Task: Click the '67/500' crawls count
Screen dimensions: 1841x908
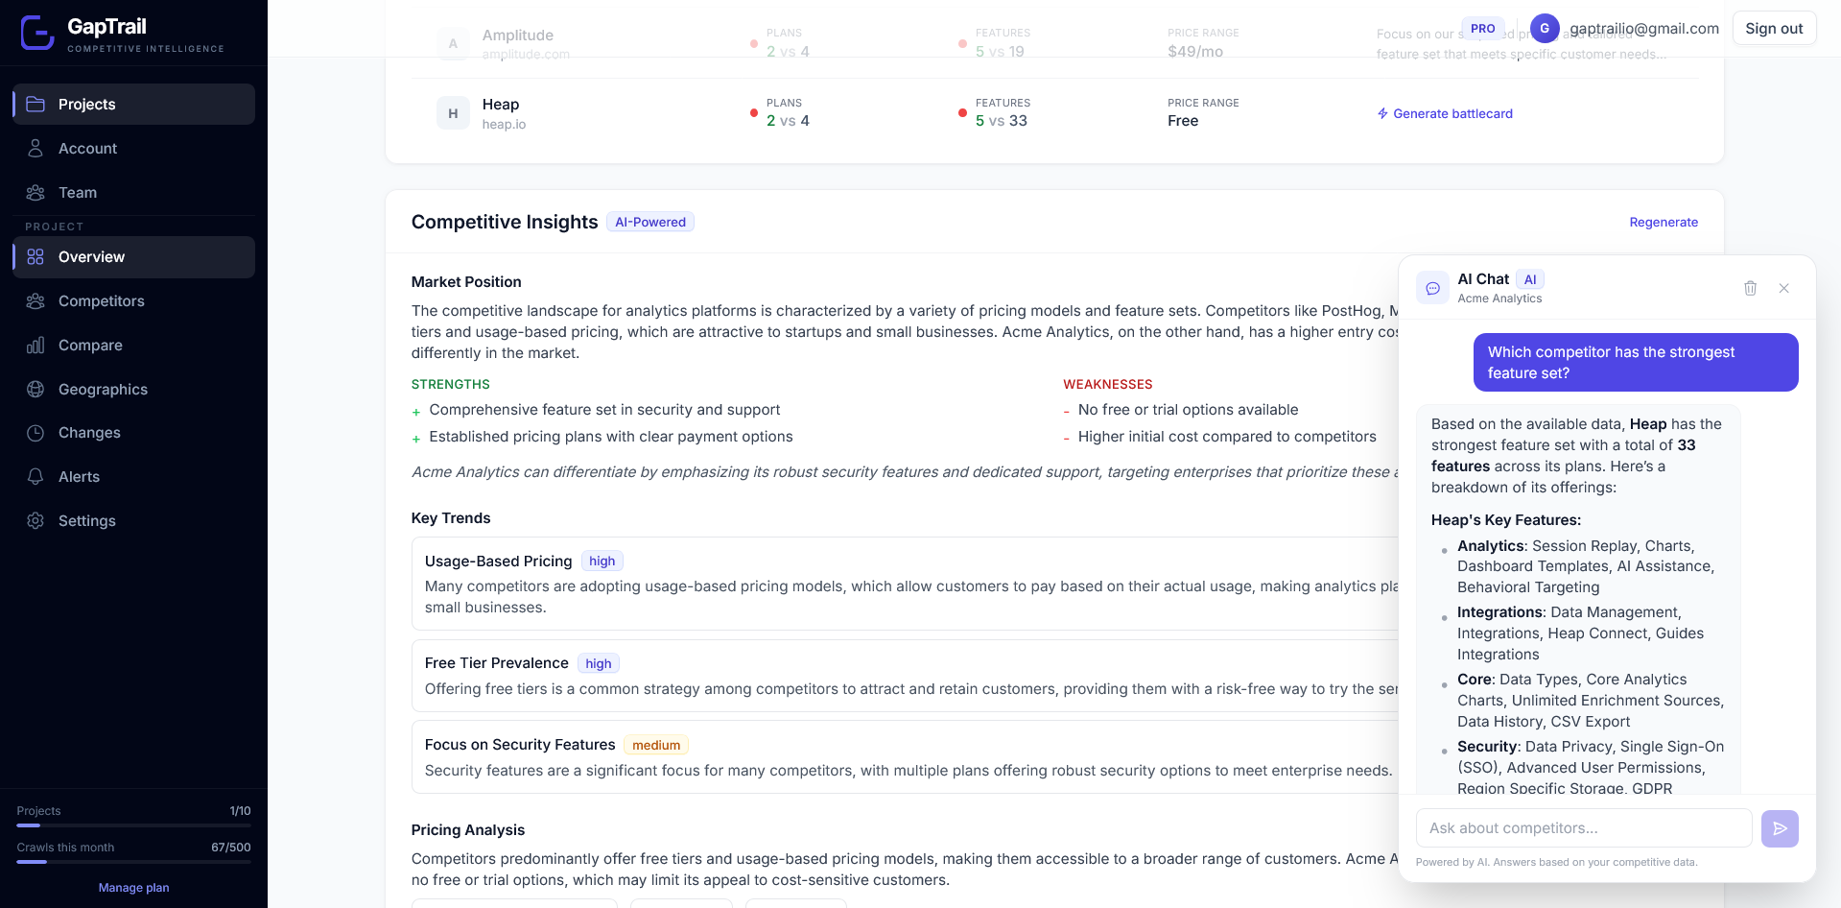Action: point(231,847)
